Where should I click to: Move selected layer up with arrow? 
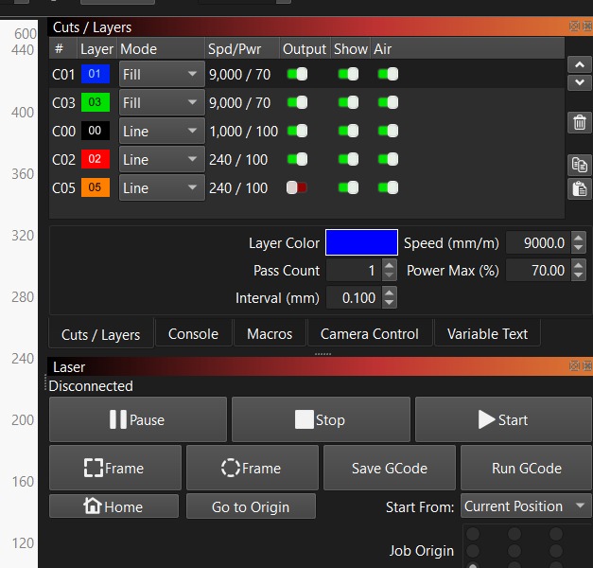point(579,64)
